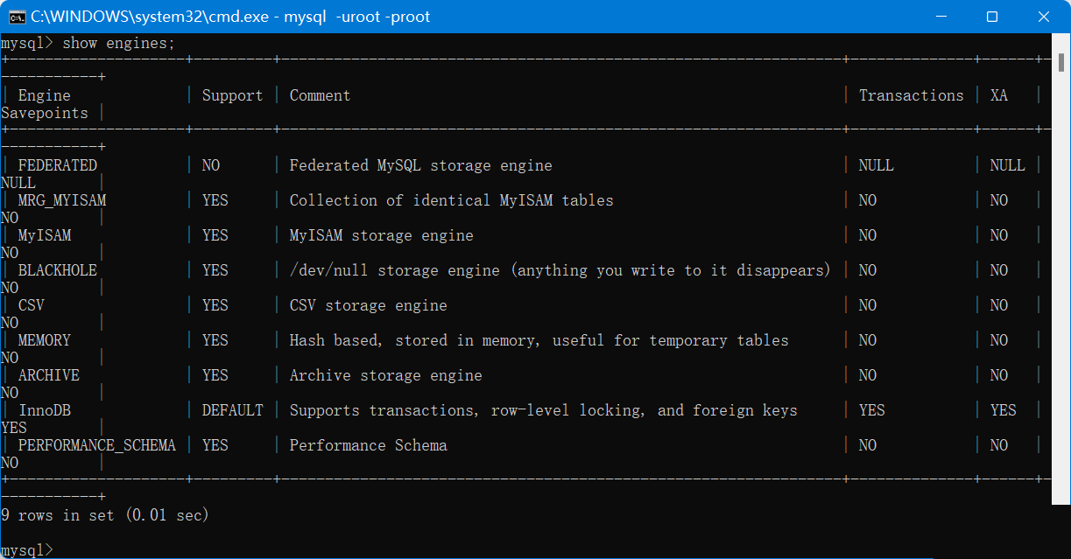
Task: Click the InnoDB engine name
Action: click(44, 410)
